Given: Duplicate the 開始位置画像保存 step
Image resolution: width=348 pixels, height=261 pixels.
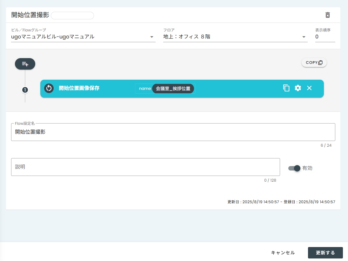Looking at the screenshot, I should (286, 88).
